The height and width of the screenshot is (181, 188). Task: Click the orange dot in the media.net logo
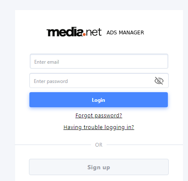(84, 34)
